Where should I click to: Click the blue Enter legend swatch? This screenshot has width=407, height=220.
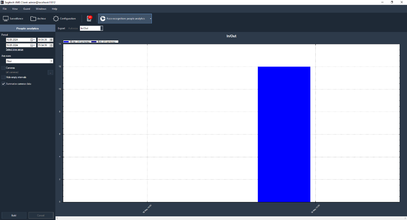click(66, 42)
